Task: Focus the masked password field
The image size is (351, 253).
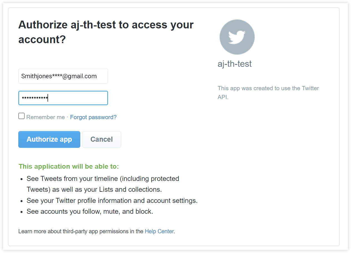Action: click(x=63, y=98)
